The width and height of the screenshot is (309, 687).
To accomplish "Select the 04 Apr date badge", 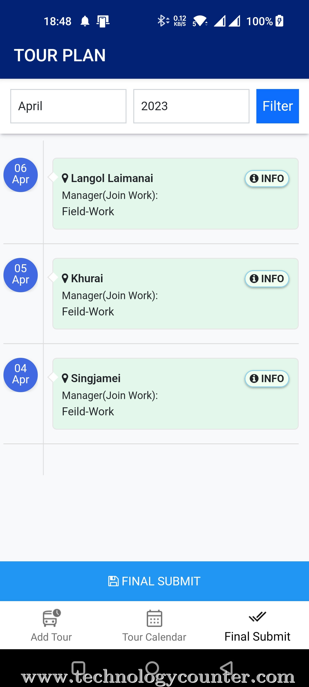I will tap(21, 375).
